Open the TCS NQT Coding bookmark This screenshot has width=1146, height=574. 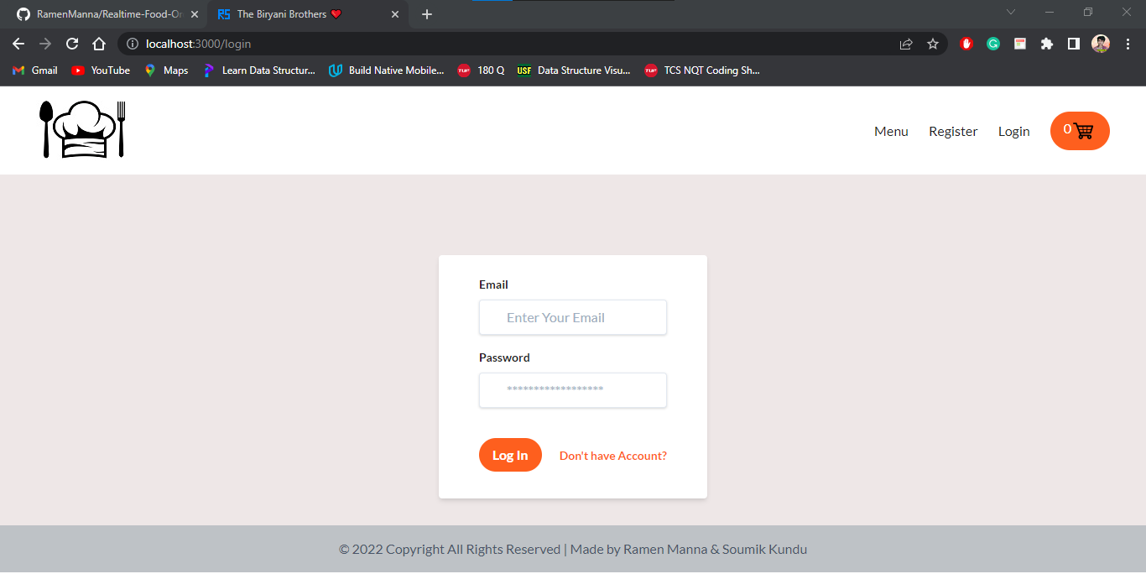pos(701,70)
